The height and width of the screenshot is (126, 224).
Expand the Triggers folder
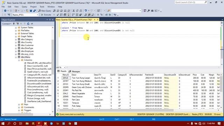point(19,110)
